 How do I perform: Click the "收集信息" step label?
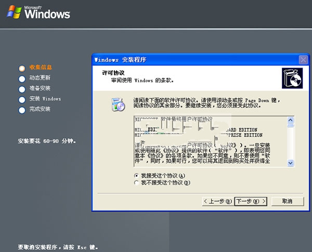click(41, 67)
